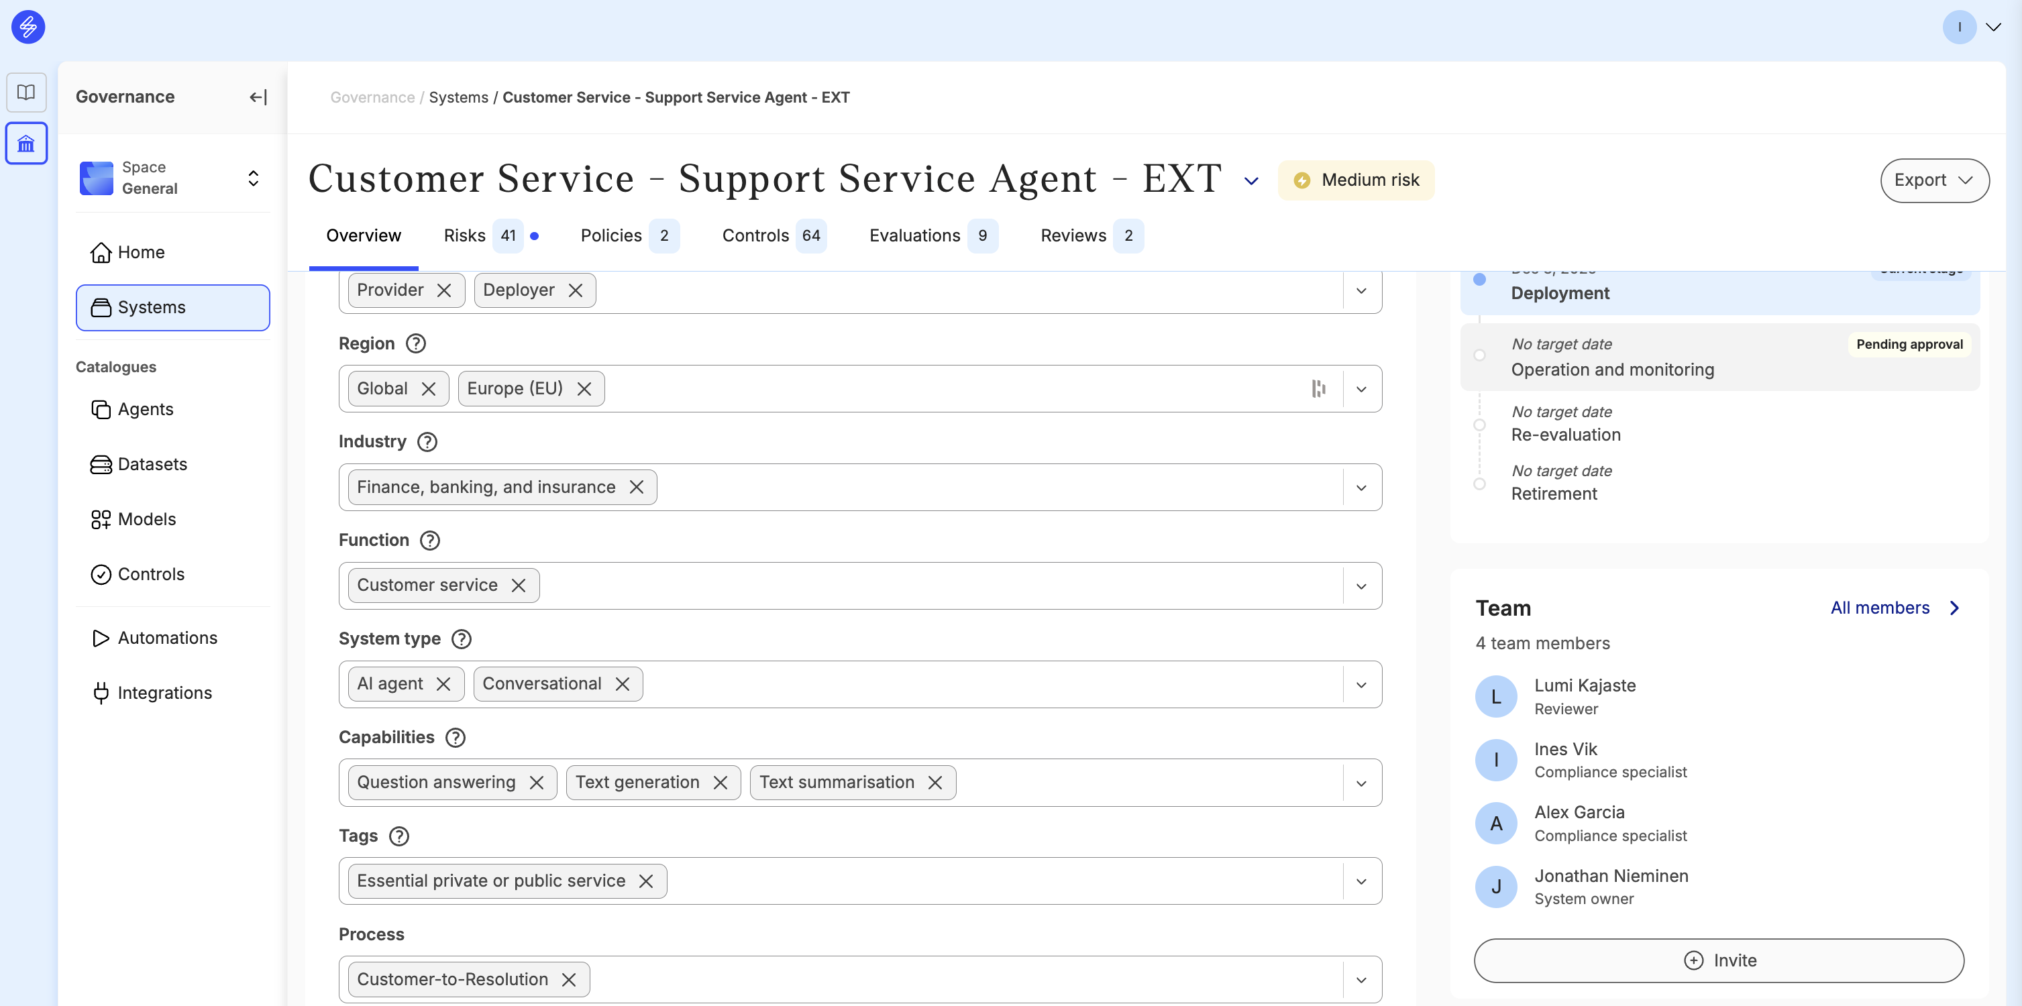Show help for System type field

point(462,640)
